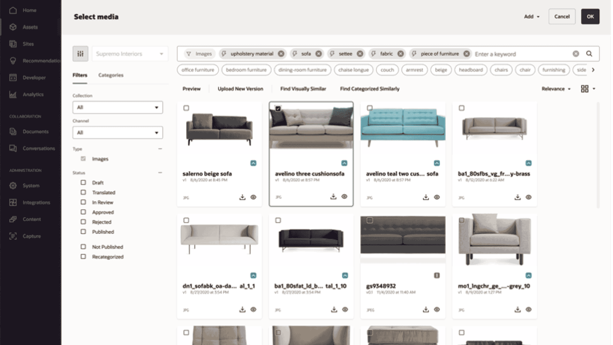The image size is (613, 345).
Task: Open the Channel dropdown
Action: [117, 132]
